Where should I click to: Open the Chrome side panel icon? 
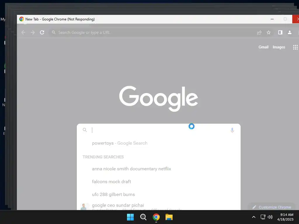point(280,32)
